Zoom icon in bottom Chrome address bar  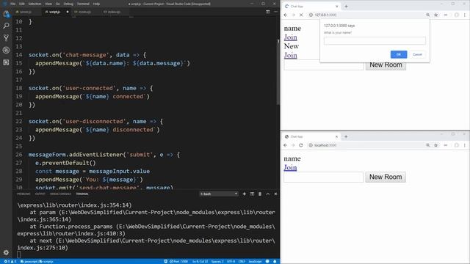click(427, 145)
